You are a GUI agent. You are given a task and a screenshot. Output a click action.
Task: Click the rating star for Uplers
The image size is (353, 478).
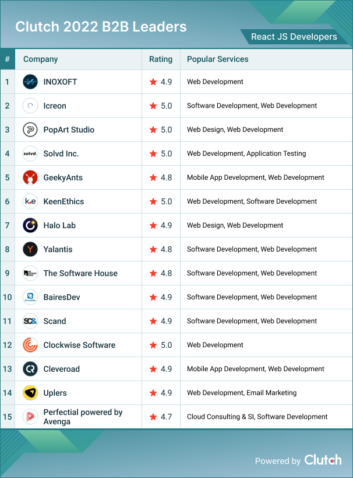pyautogui.click(x=153, y=393)
